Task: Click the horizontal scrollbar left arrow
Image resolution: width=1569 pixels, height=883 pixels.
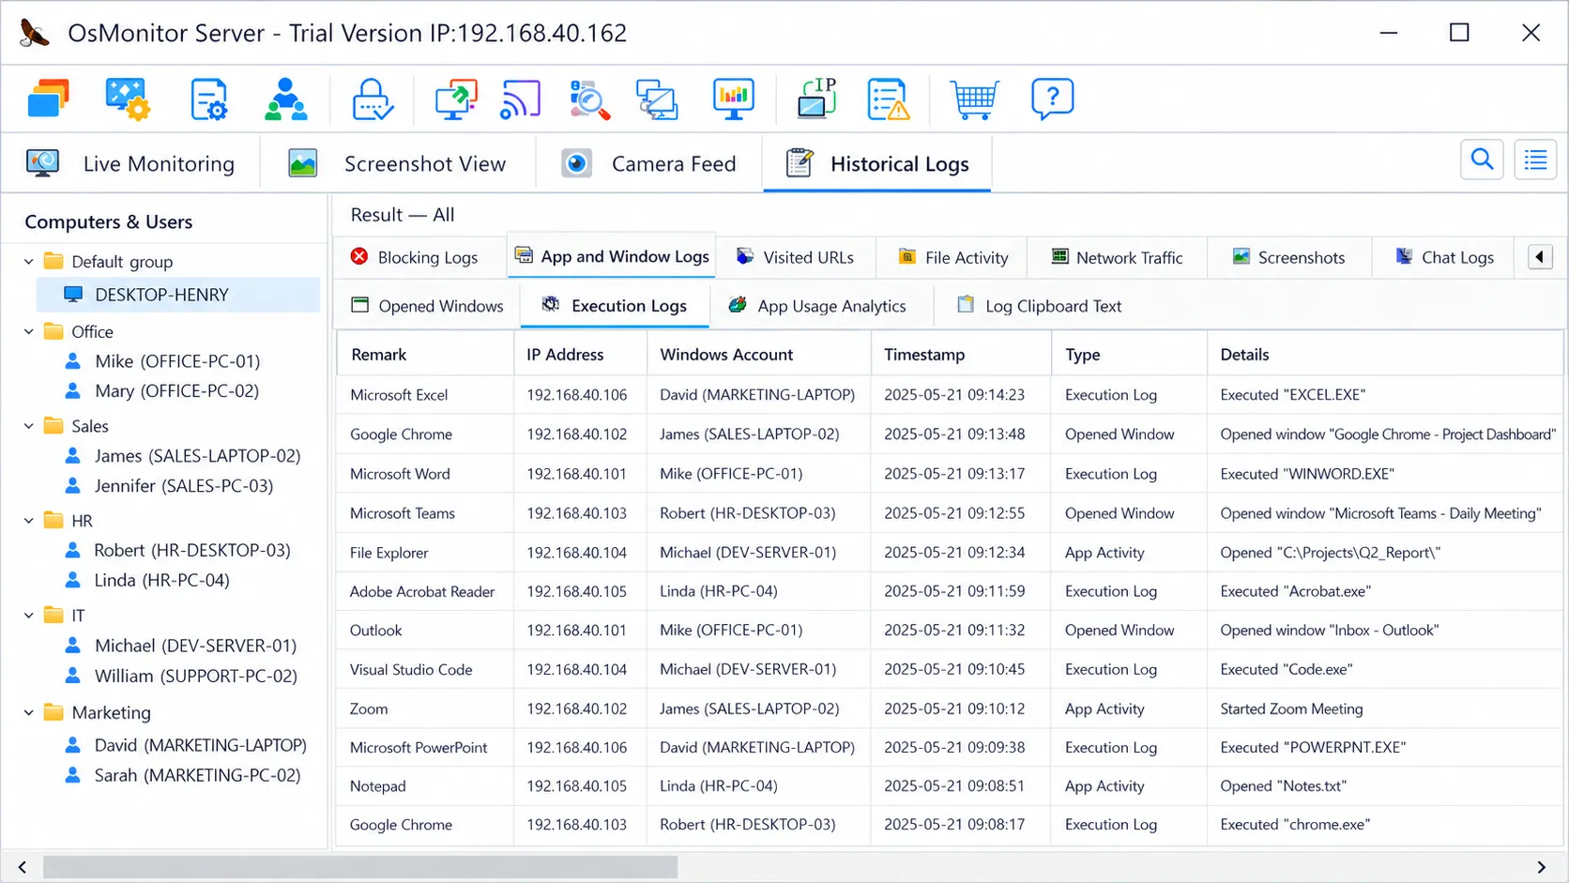Action: point(23,867)
